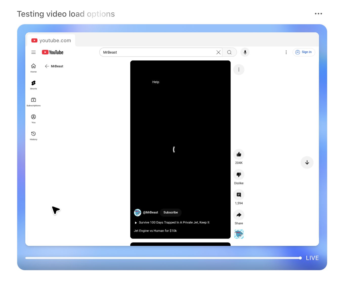Open the You section in sidebar

click(x=33, y=119)
